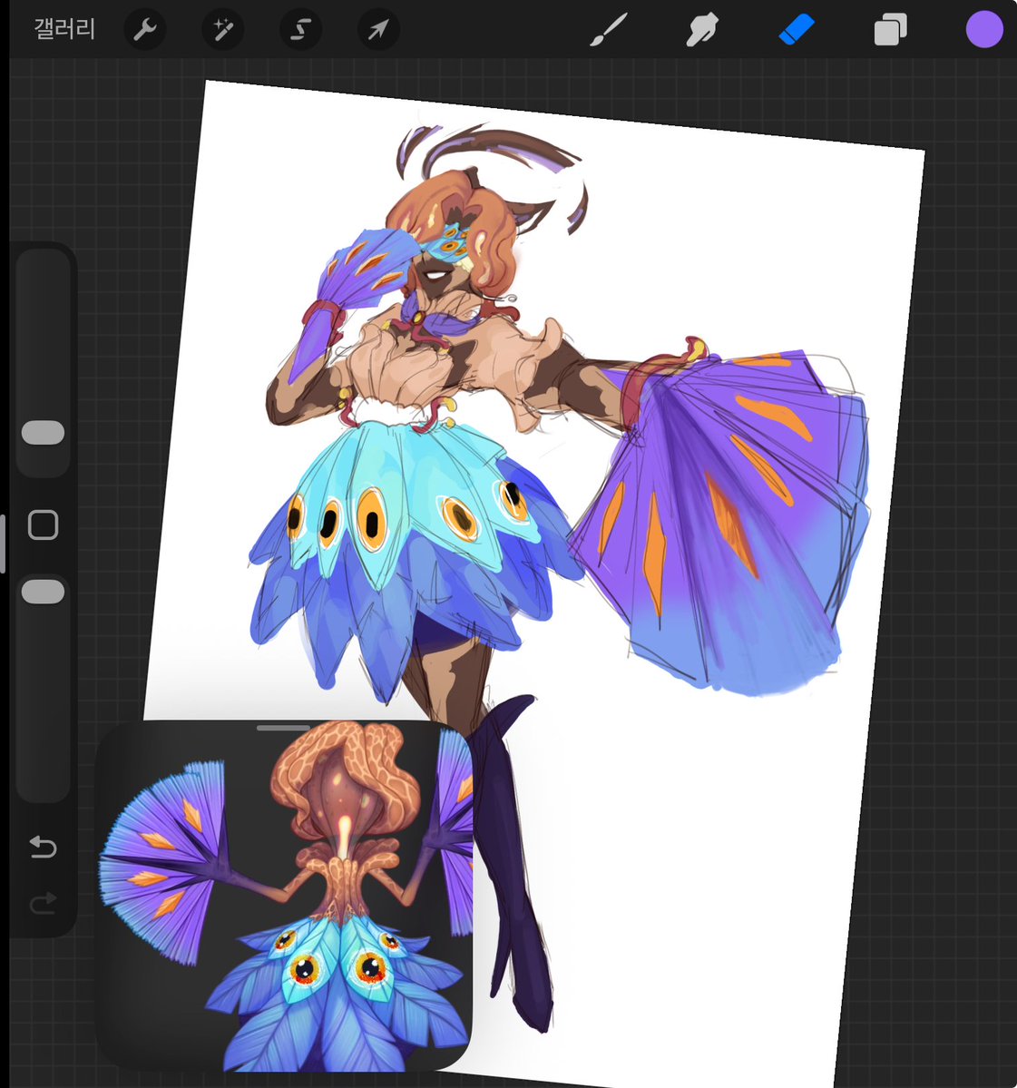Tap the reference window's top drag handle
Screen dimensions: 1017x1088
coord(283,728)
